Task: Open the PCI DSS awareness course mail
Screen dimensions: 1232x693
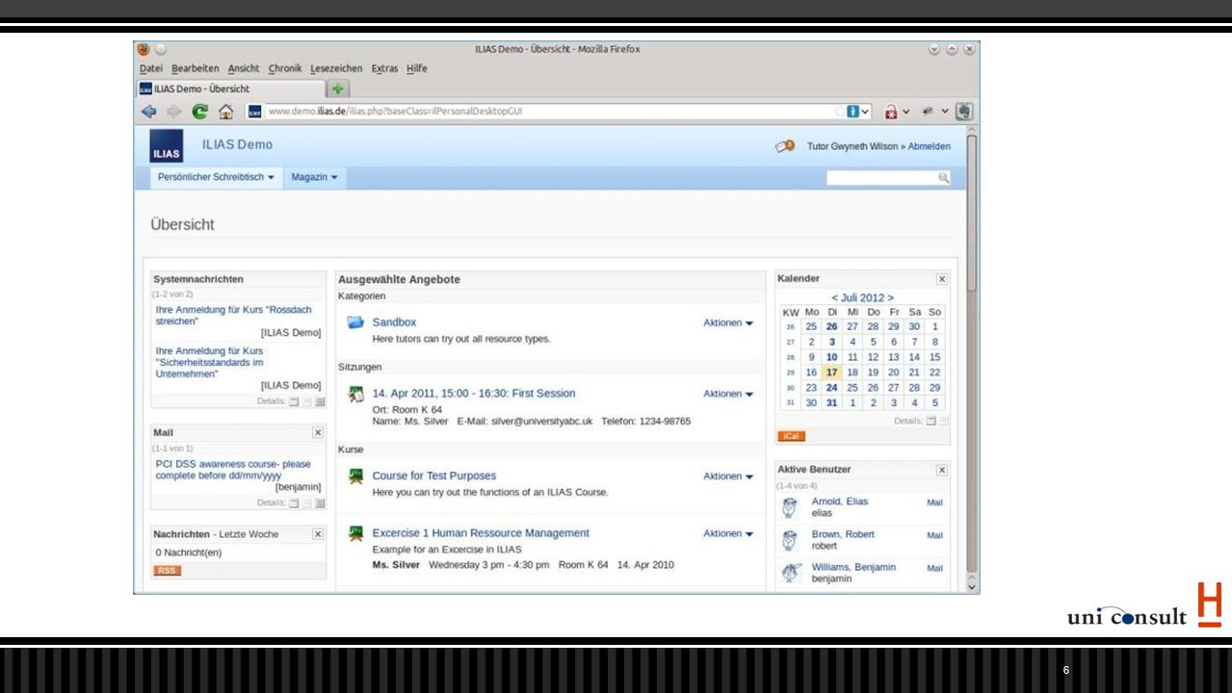Action: coord(233,470)
